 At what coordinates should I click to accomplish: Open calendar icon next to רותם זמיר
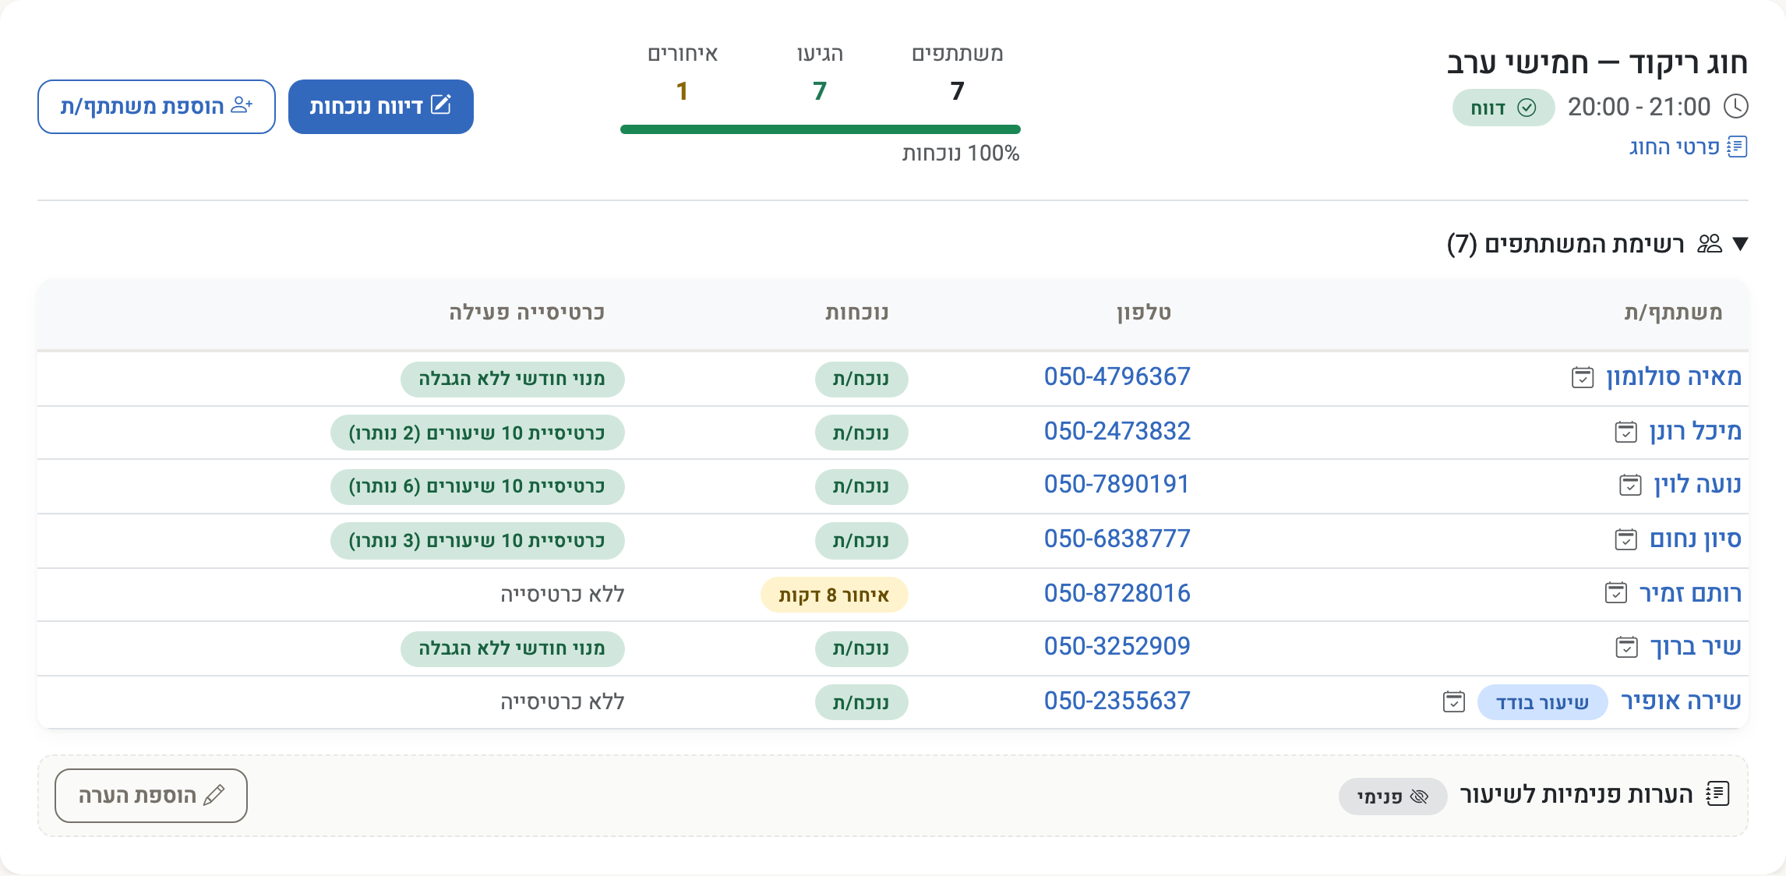pyautogui.click(x=1615, y=593)
